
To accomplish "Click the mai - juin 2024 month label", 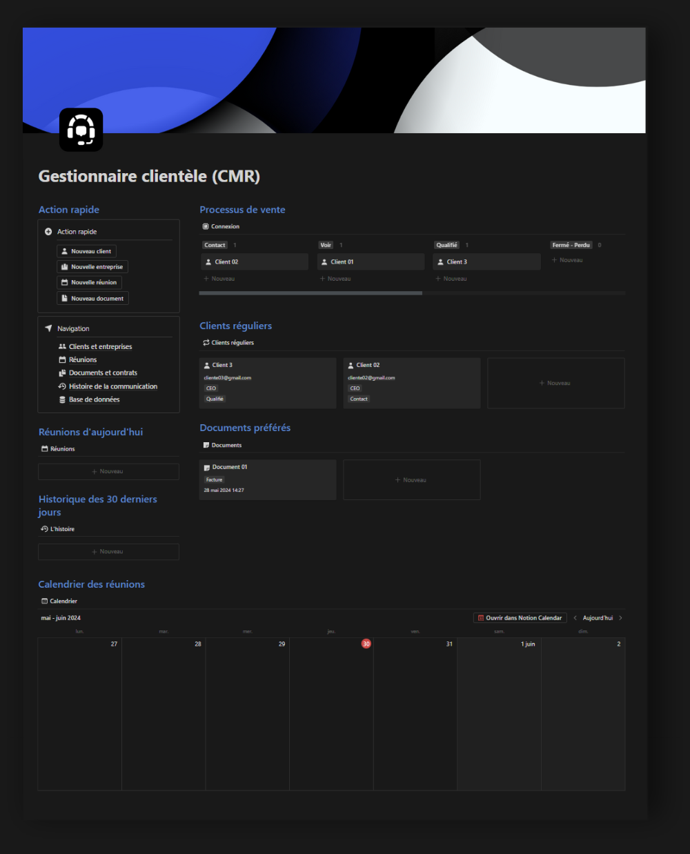I will click(x=61, y=618).
